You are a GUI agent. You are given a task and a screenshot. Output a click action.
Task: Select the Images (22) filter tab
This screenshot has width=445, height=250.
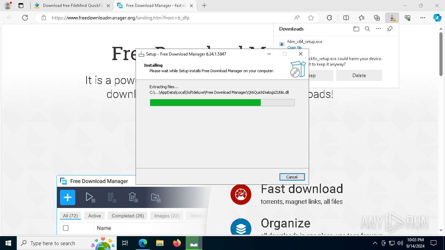point(167,216)
